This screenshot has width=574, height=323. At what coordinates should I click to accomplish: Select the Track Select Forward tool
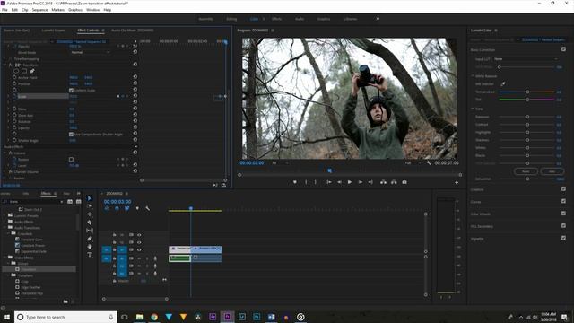90,206
